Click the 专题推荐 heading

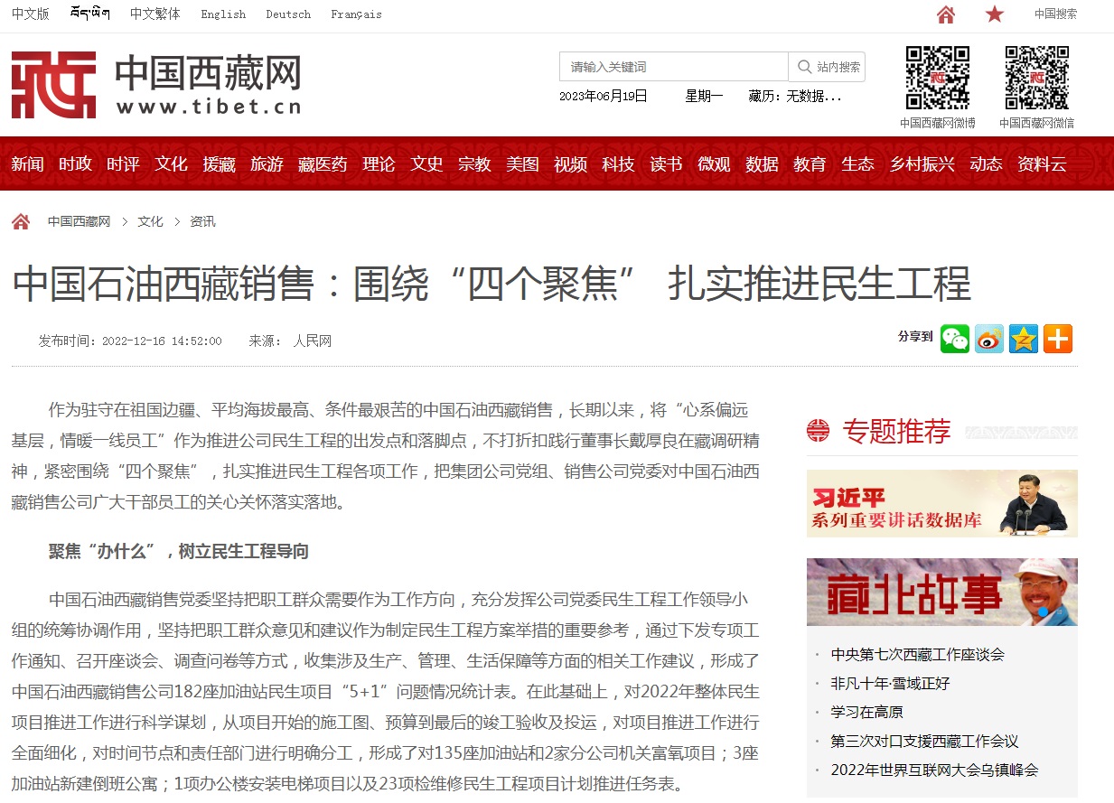897,431
